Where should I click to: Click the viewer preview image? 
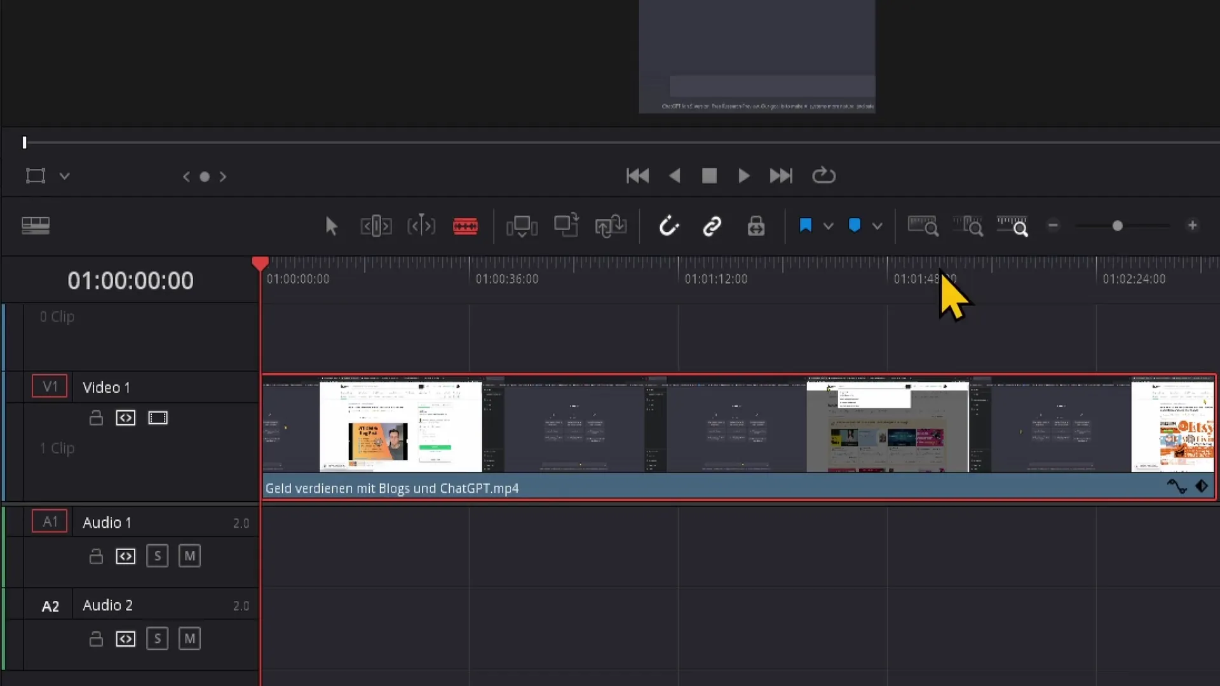[757, 57]
